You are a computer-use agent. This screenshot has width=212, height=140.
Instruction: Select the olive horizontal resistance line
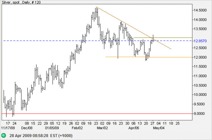163,38
